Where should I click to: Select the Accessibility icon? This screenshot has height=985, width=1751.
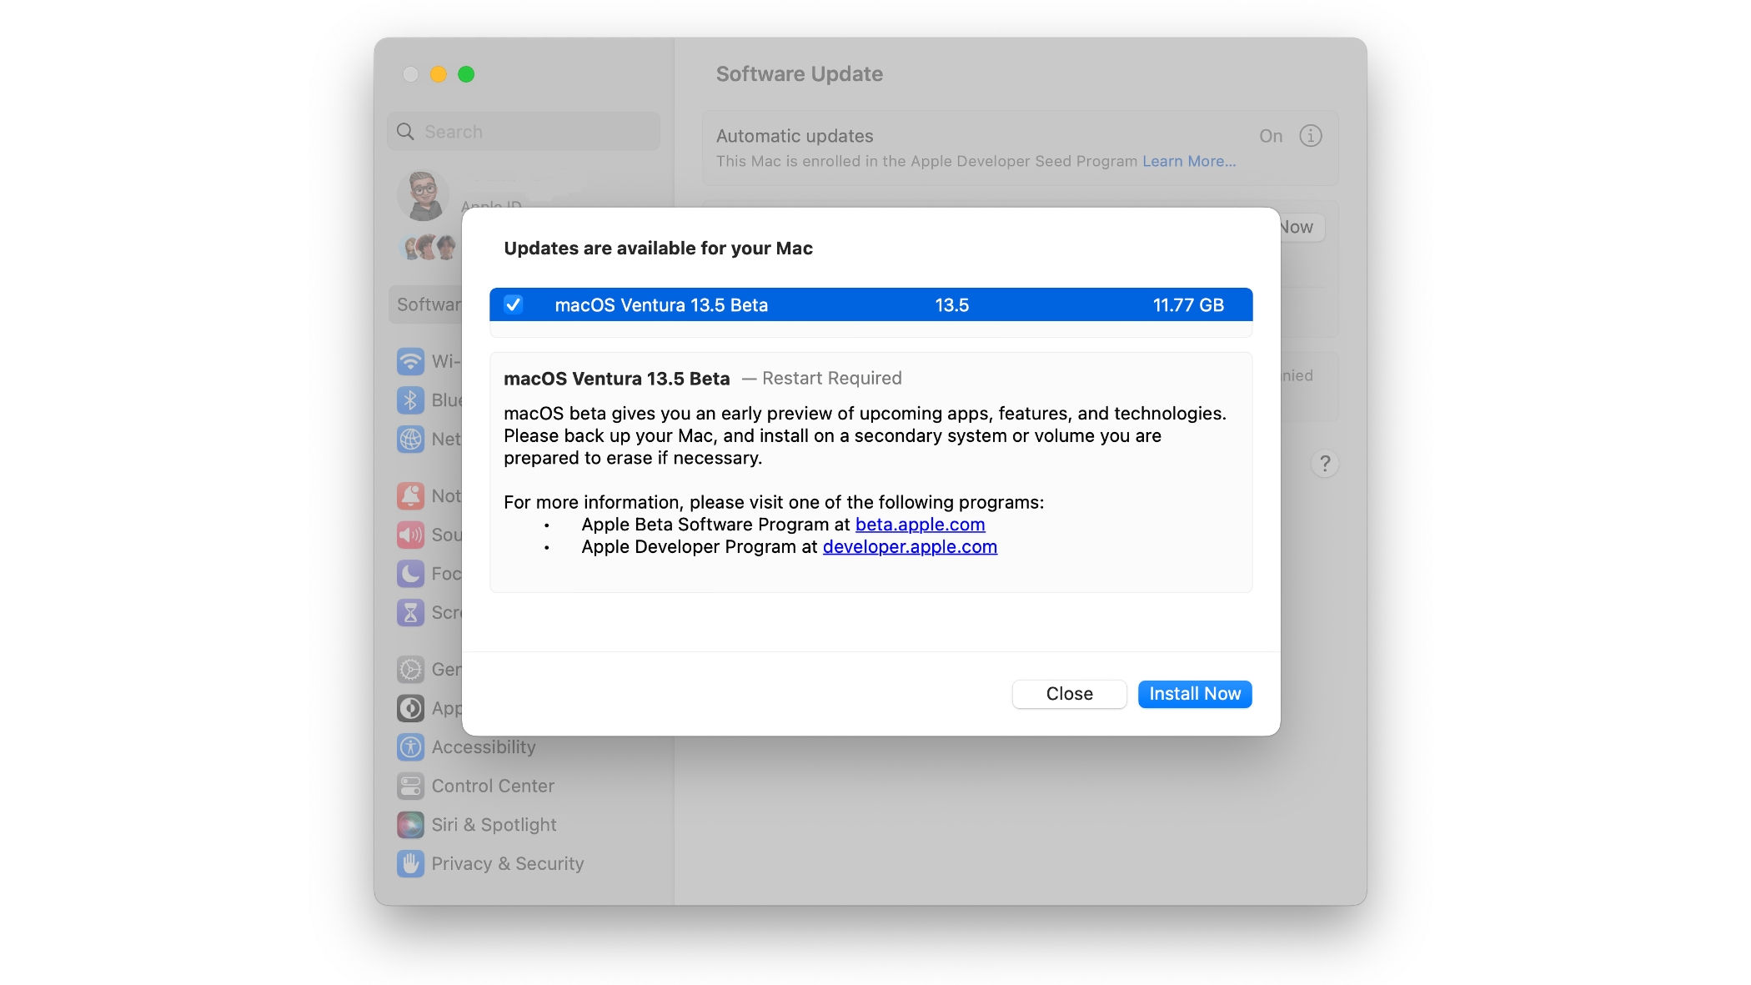click(410, 746)
